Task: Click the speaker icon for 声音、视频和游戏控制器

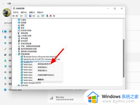Action: click(x=19, y=46)
